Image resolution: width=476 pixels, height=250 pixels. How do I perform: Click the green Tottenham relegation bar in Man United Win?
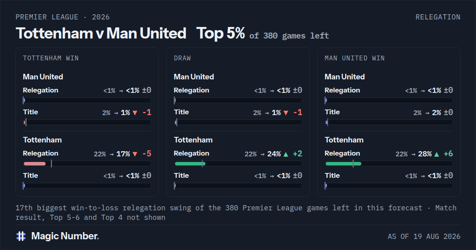click(x=344, y=163)
